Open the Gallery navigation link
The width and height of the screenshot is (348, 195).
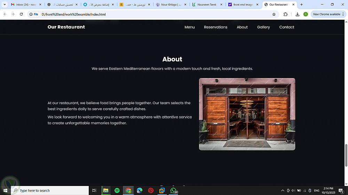click(263, 27)
